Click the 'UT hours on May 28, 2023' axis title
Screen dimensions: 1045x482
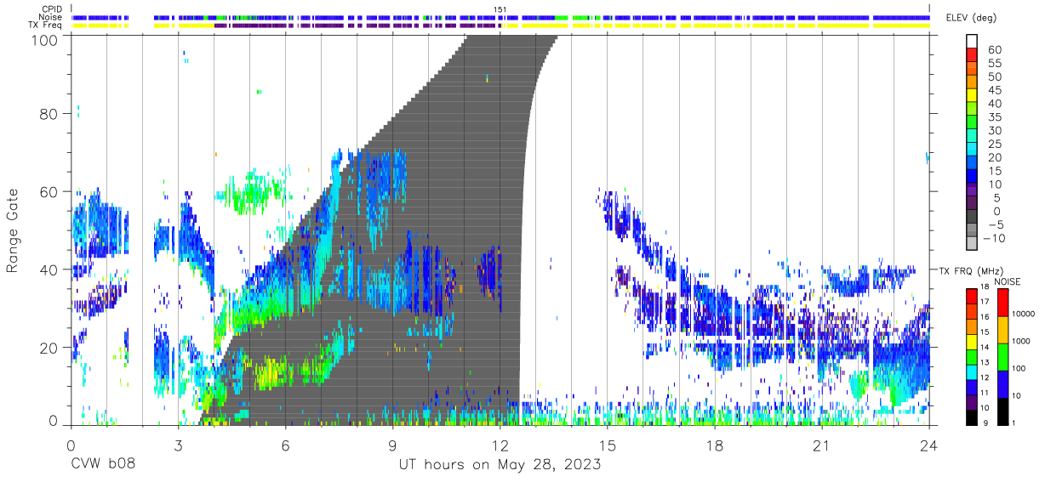pos(500,465)
